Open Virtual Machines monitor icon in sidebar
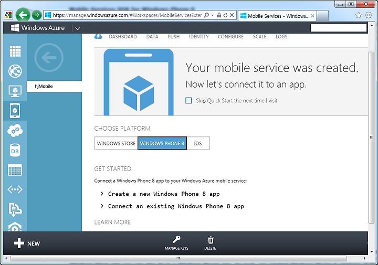378x265 pixels. pyautogui.click(x=15, y=91)
